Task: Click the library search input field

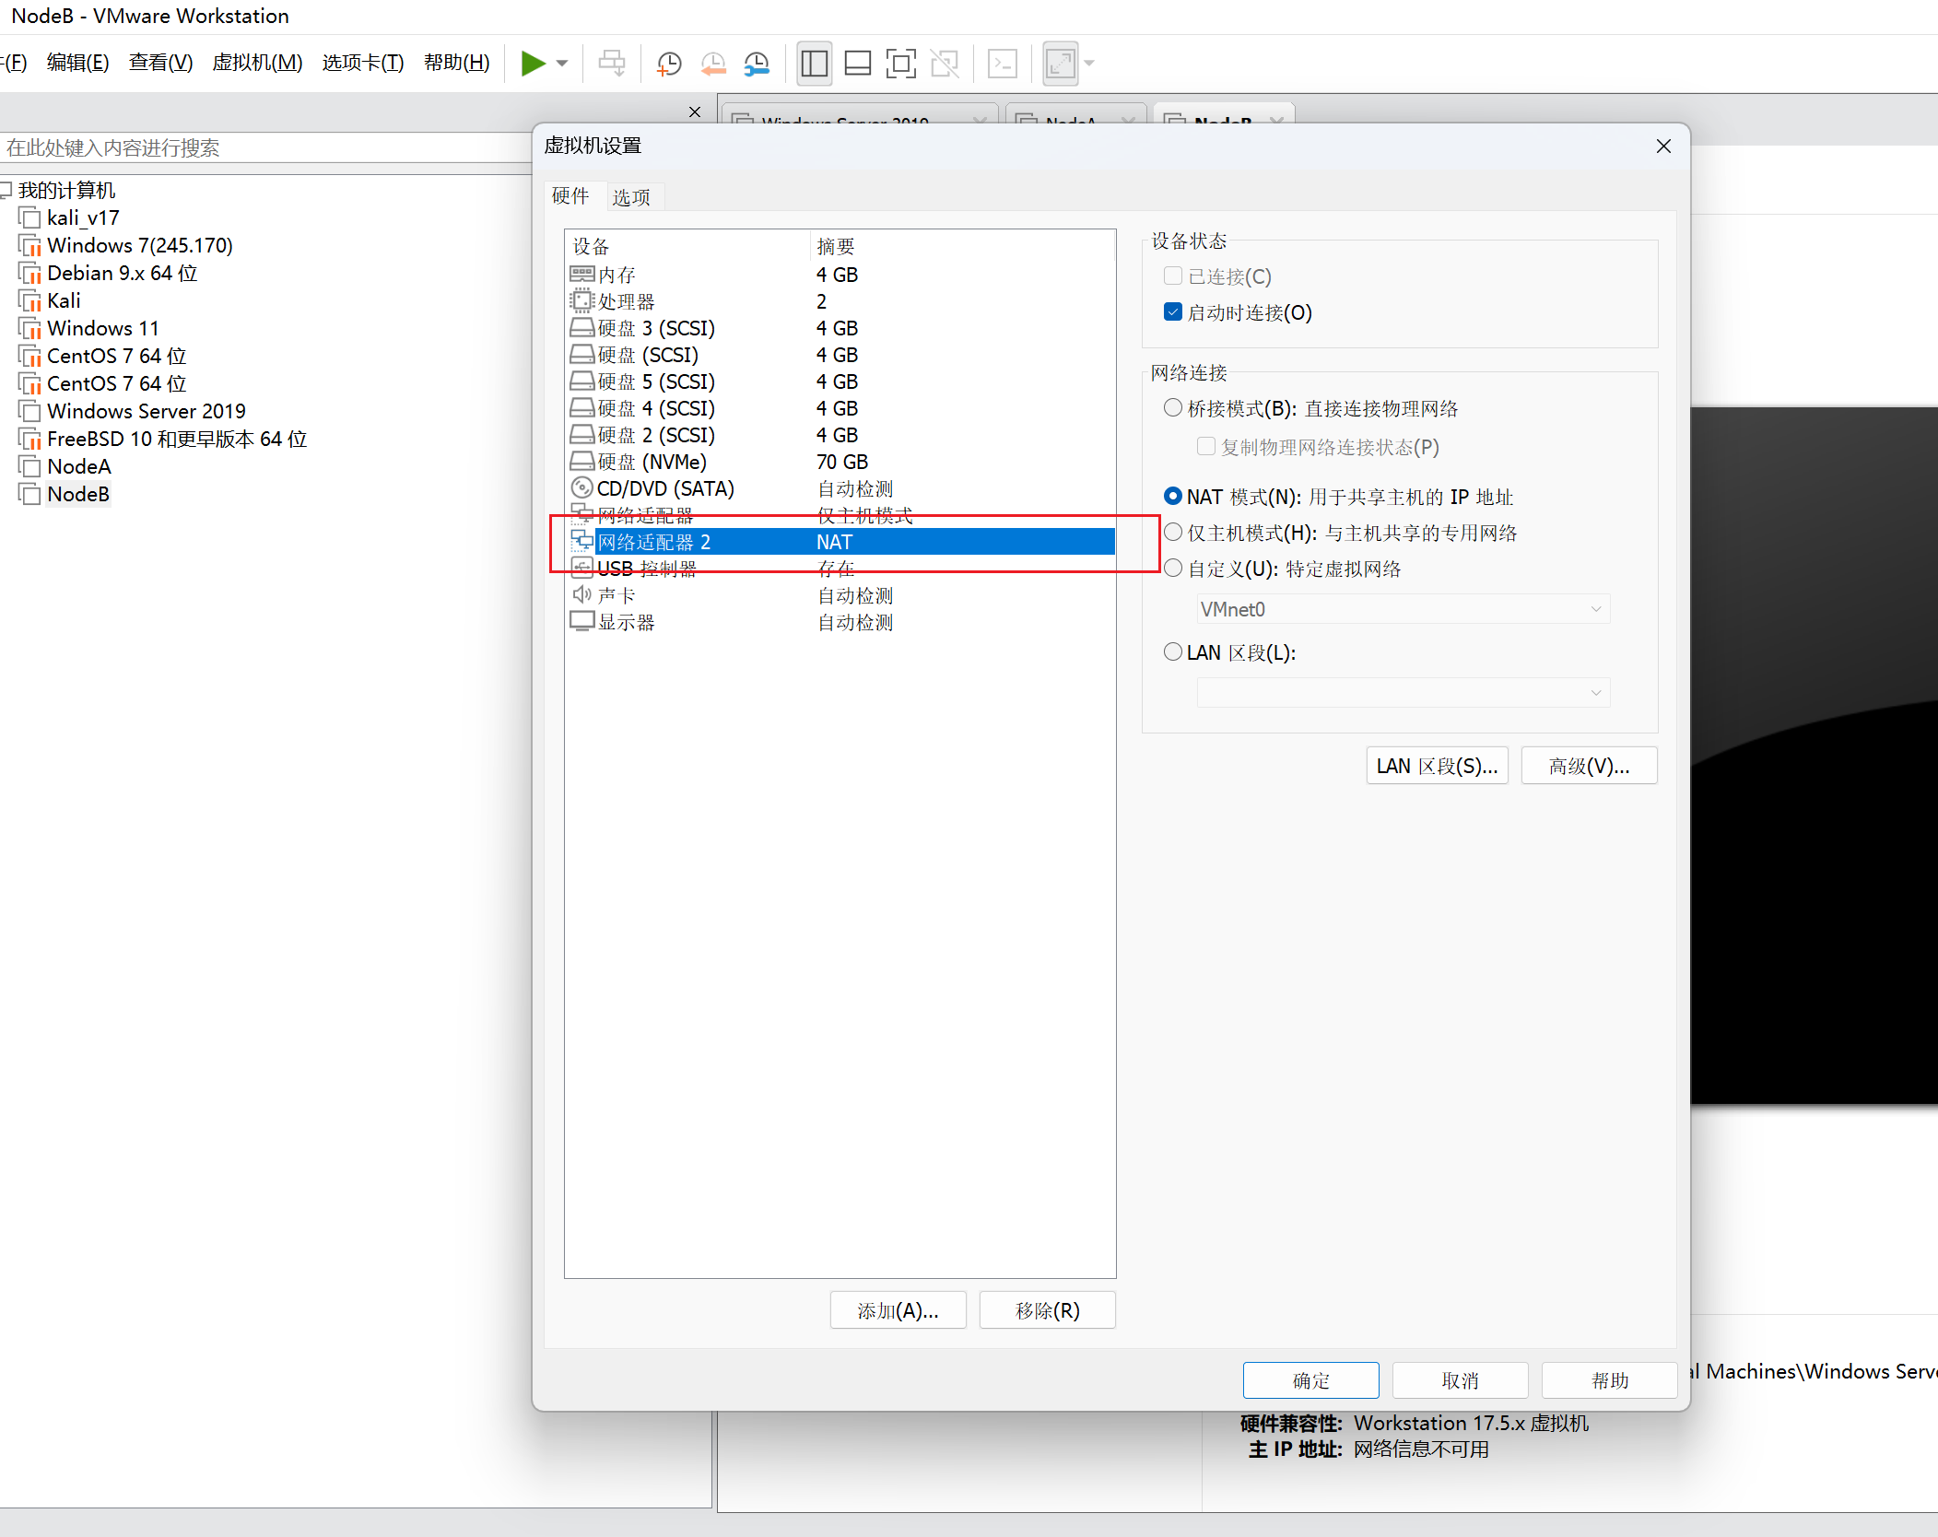Action: pos(265,148)
